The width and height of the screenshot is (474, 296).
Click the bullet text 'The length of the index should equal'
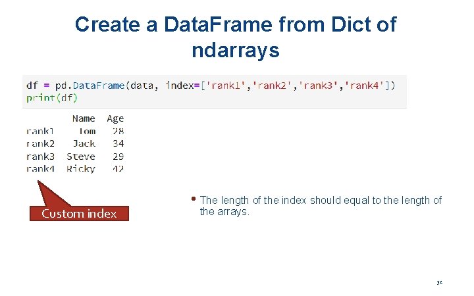[x=285, y=200]
